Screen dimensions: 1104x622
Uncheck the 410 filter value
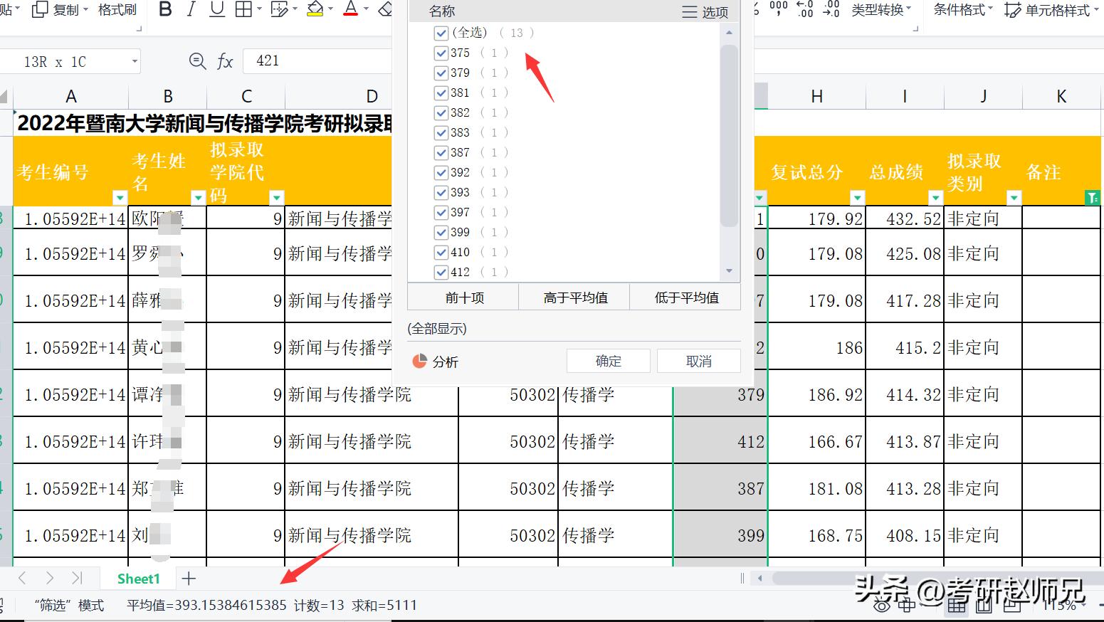coord(441,252)
